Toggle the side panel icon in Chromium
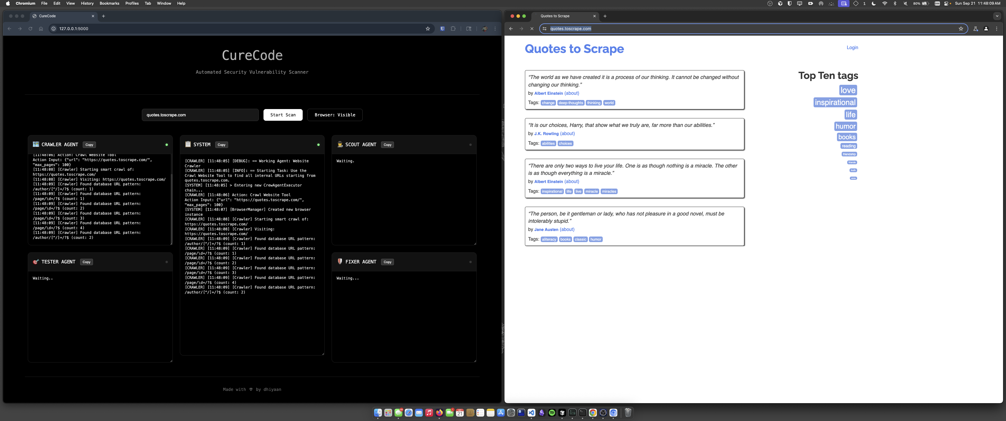The height and width of the screenshot is (421, 1006). click(x=468, y=29)
